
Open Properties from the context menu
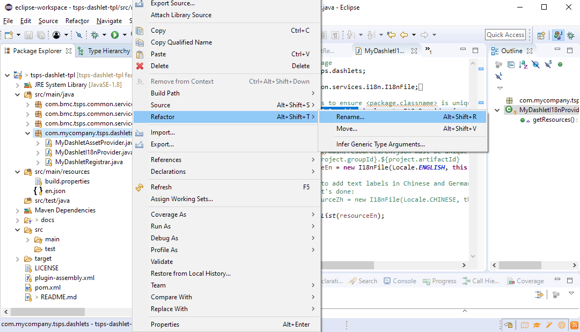tap(226, 324)
